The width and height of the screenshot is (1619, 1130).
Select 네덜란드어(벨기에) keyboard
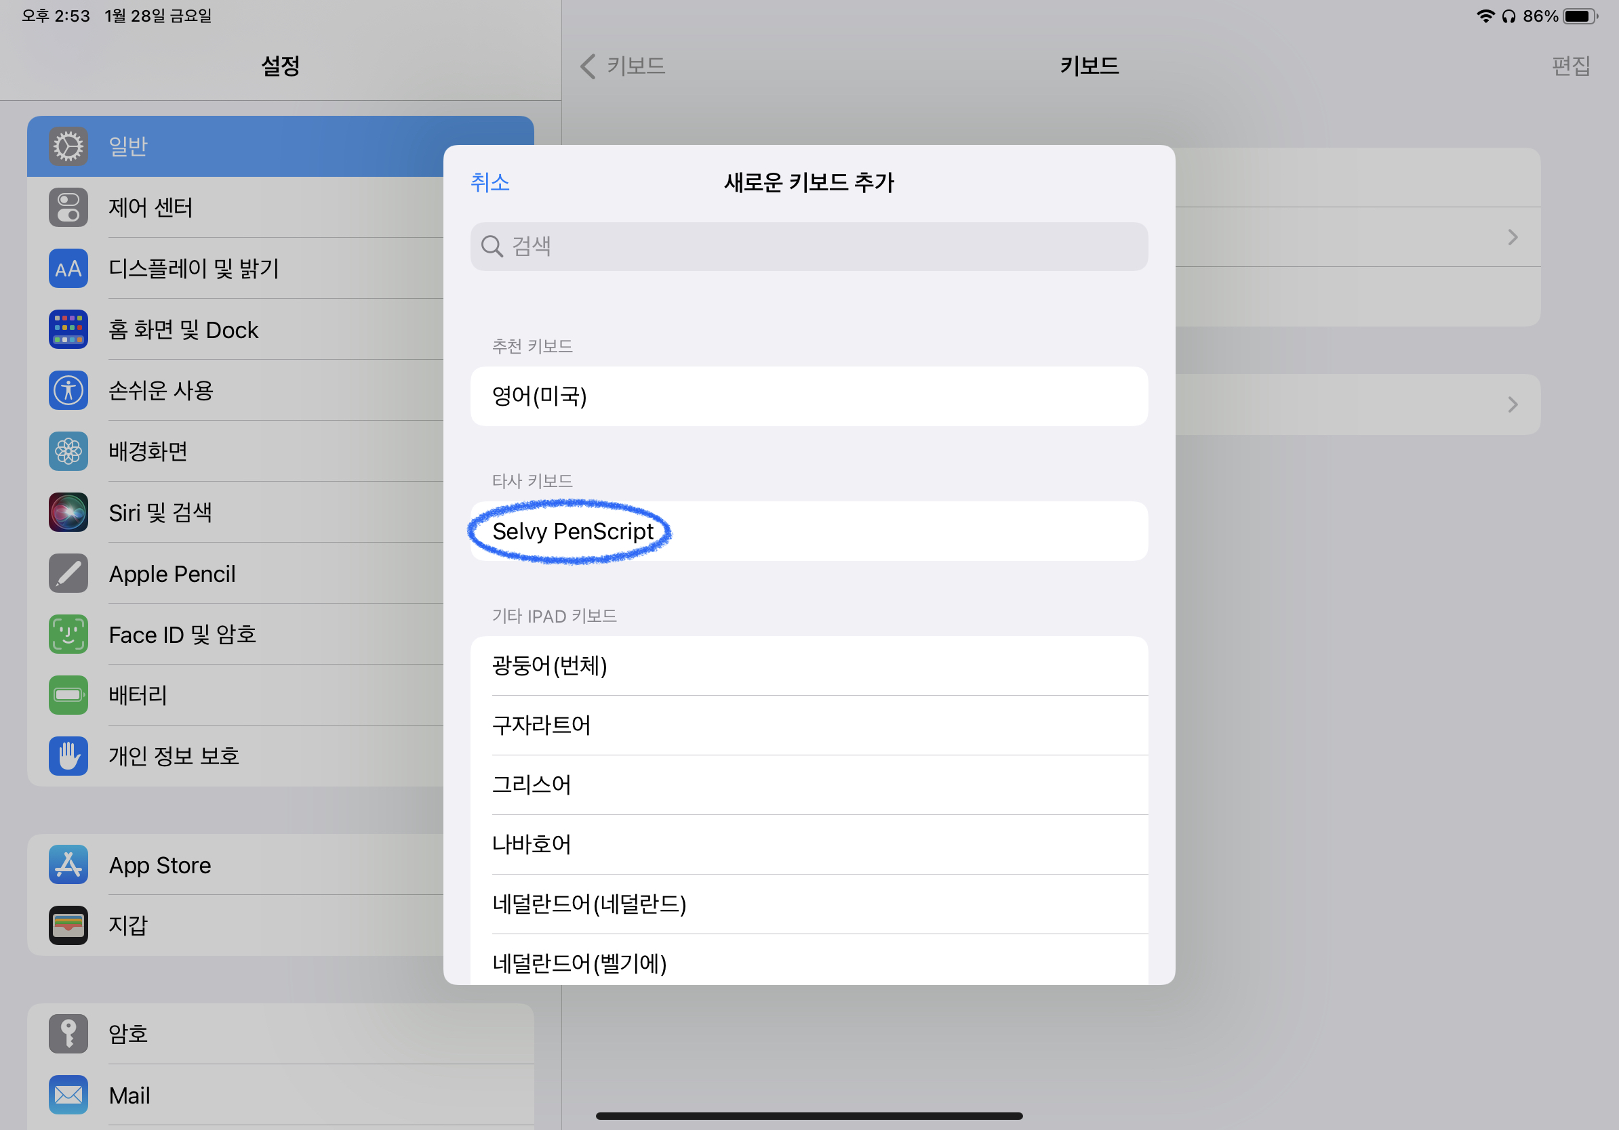(x=809, y=959)
